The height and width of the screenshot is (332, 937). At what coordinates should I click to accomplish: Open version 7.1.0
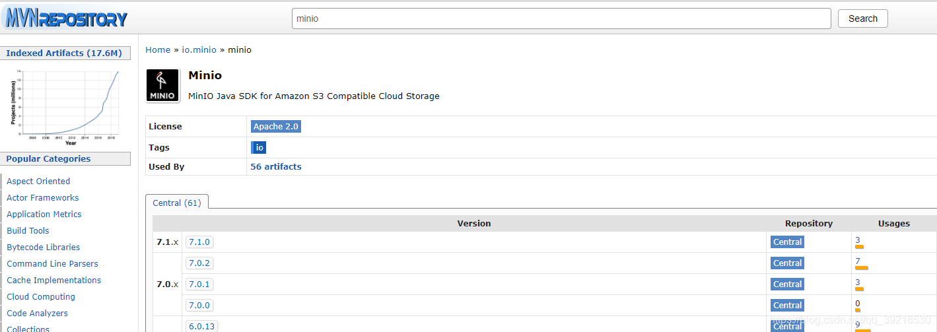click(199, 242)
